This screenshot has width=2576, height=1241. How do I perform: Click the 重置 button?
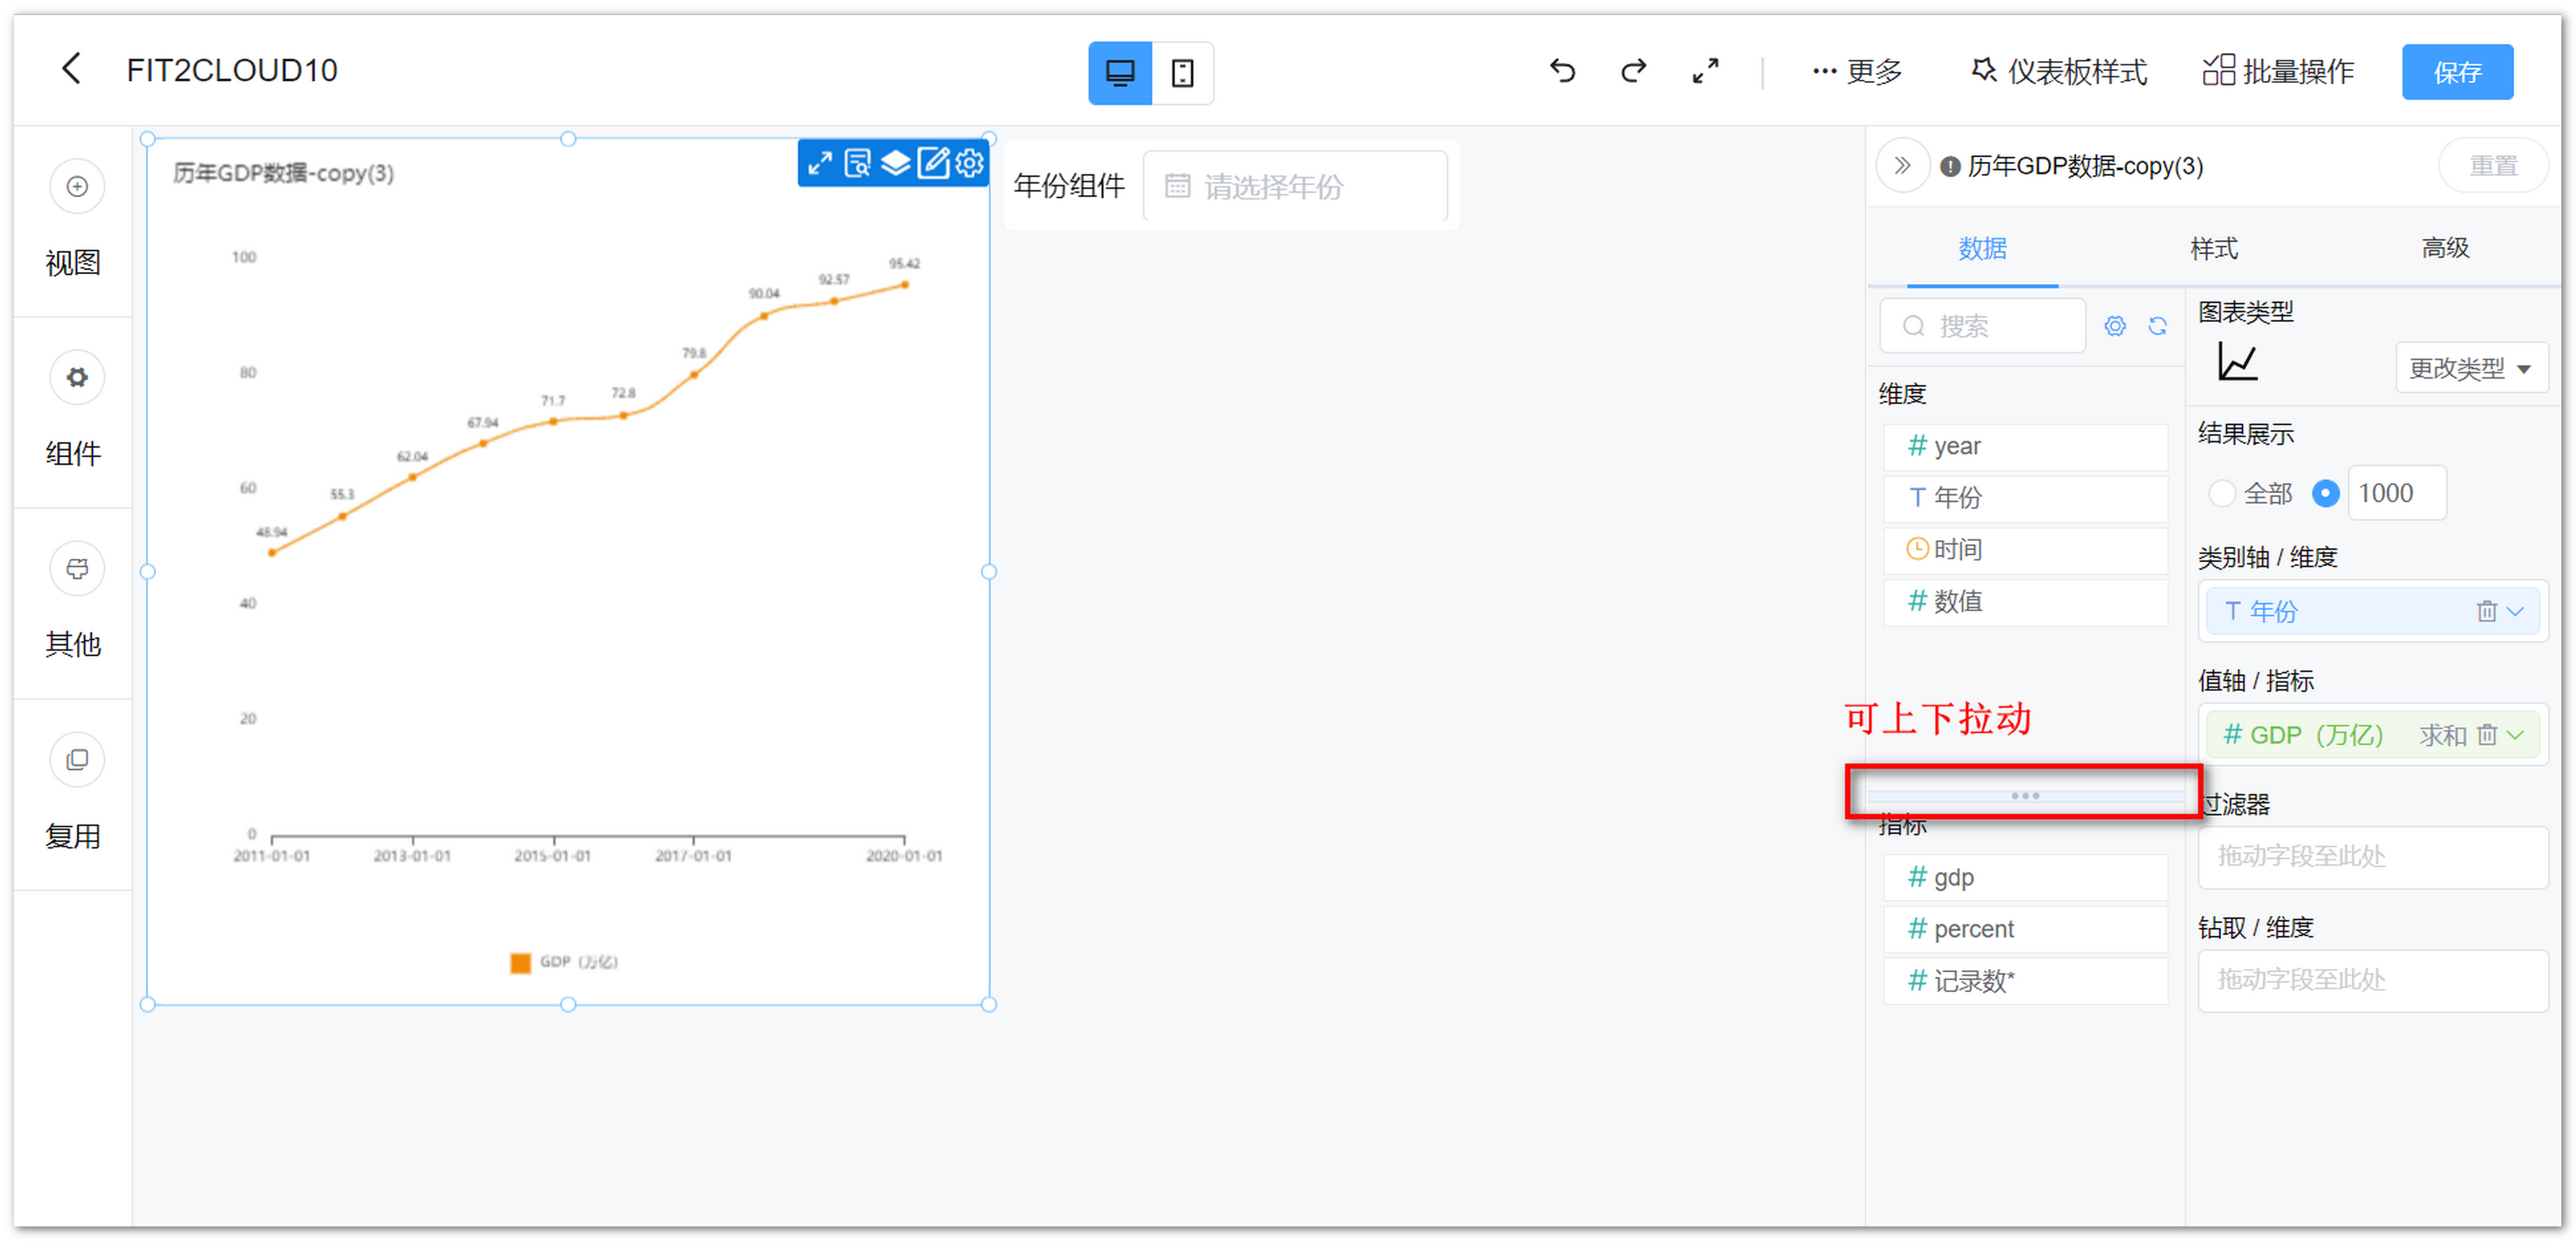[2492, 166]
